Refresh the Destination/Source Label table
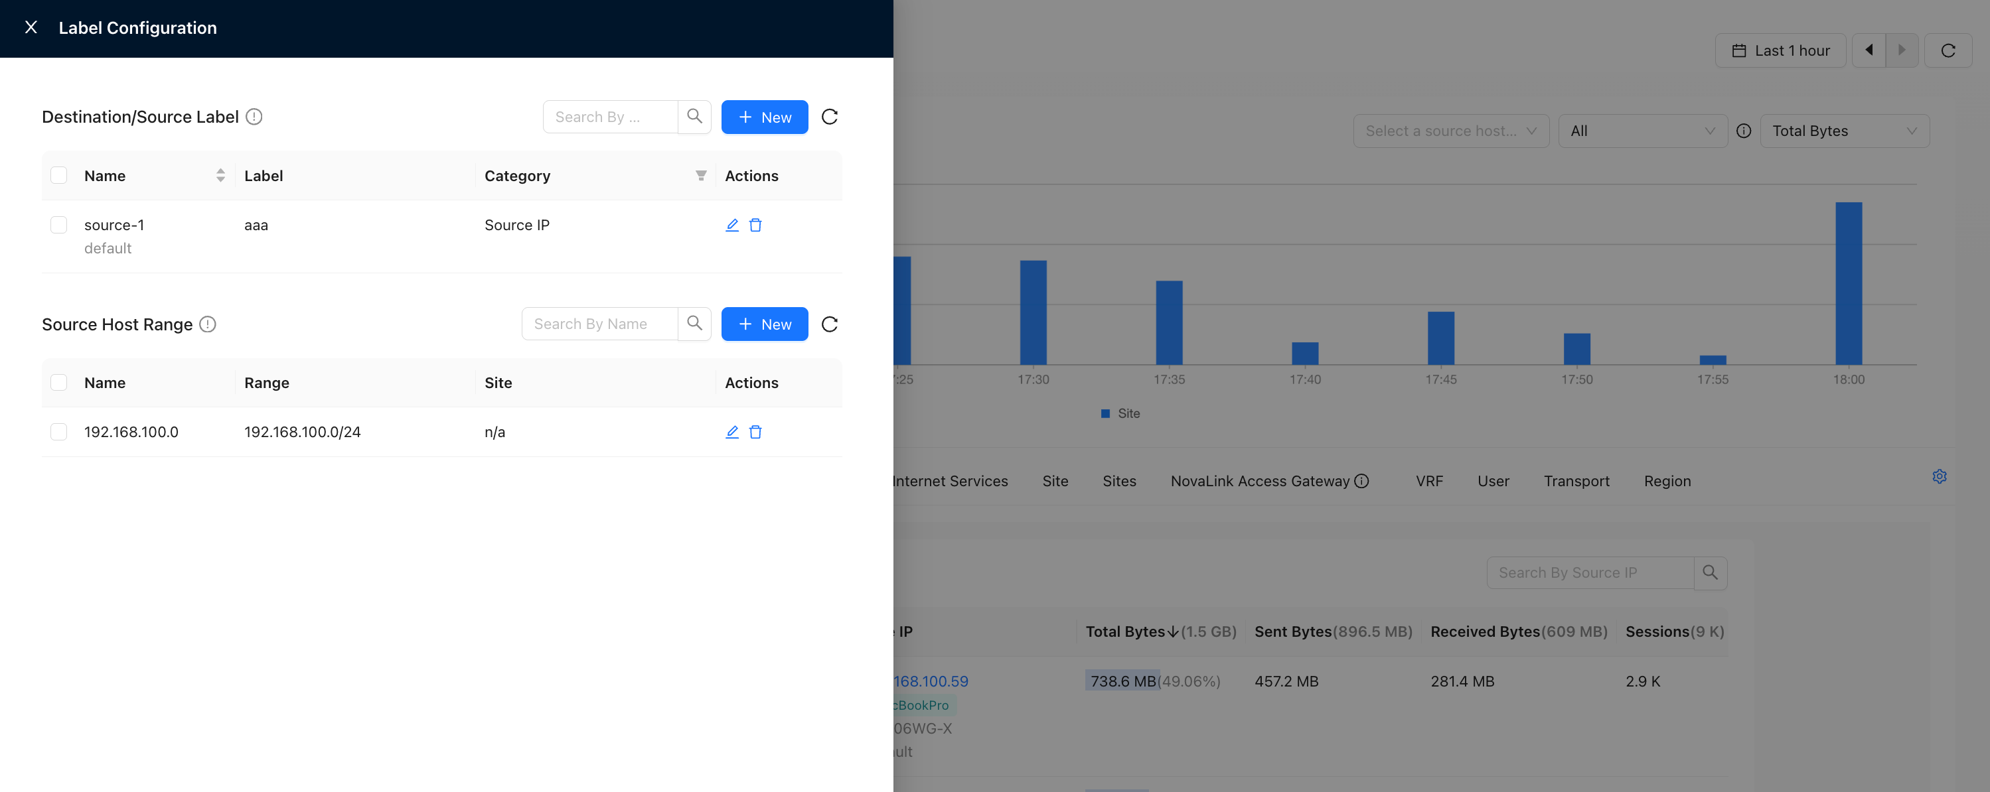The width and height of the screenshot is (1990, 792). [830, 117]
